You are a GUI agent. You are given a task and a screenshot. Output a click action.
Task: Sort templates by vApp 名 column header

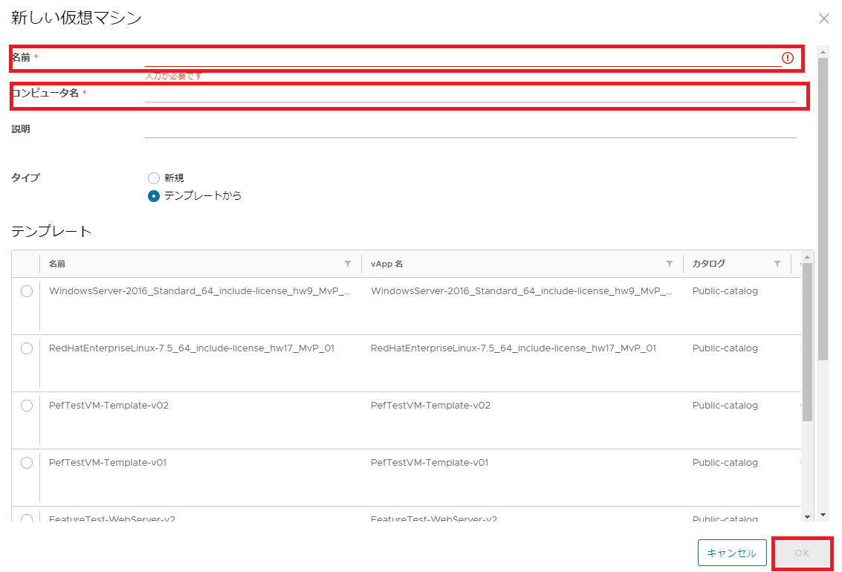[x=386, y=264]
